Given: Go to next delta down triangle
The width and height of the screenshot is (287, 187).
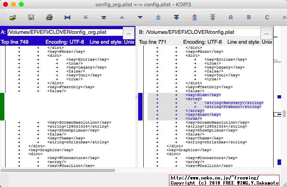Looking at the screenshot, I should coord(140,17).
